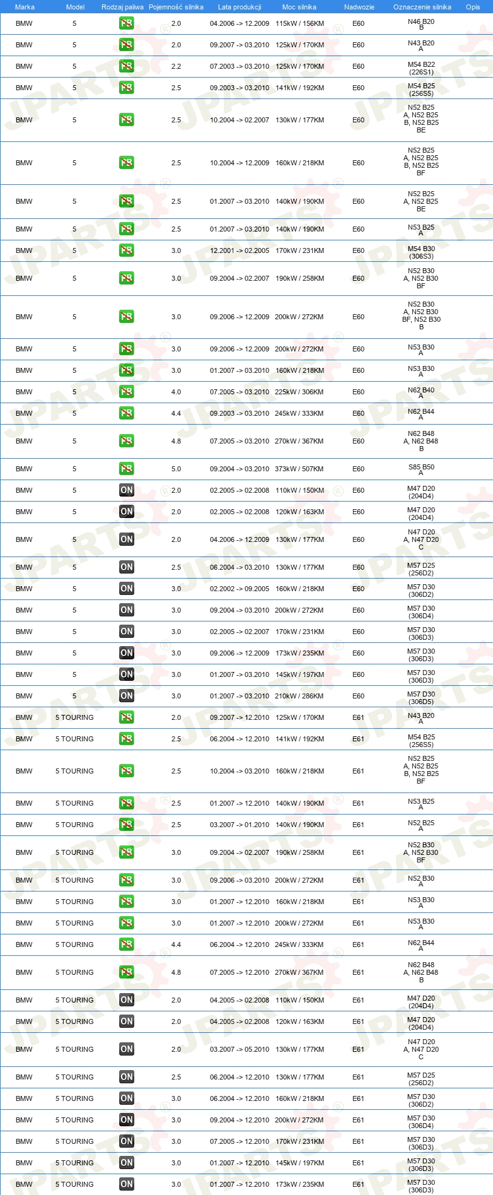
Task: Click ON icon in E61 M57 D30 (306D4) row
Action: point(127,1120)
